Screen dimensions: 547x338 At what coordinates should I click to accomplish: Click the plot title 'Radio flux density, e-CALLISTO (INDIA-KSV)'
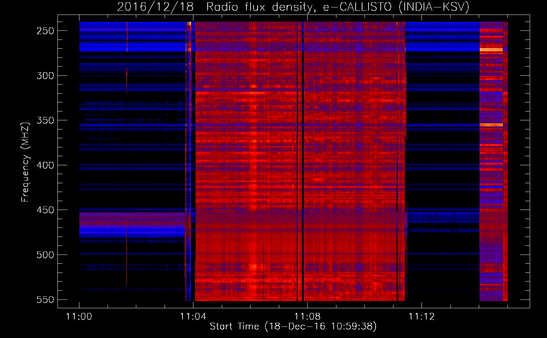point(338,7)
